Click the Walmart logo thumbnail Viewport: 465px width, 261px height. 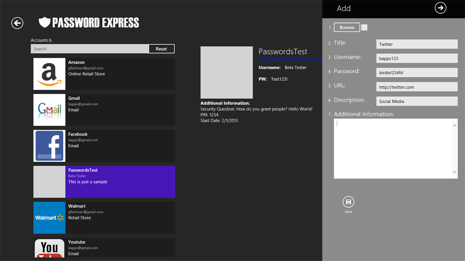49,218
